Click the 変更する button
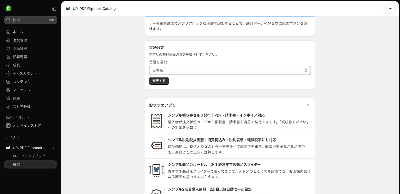The width and height of the screenshot is (400, 194). pos(159,81)
